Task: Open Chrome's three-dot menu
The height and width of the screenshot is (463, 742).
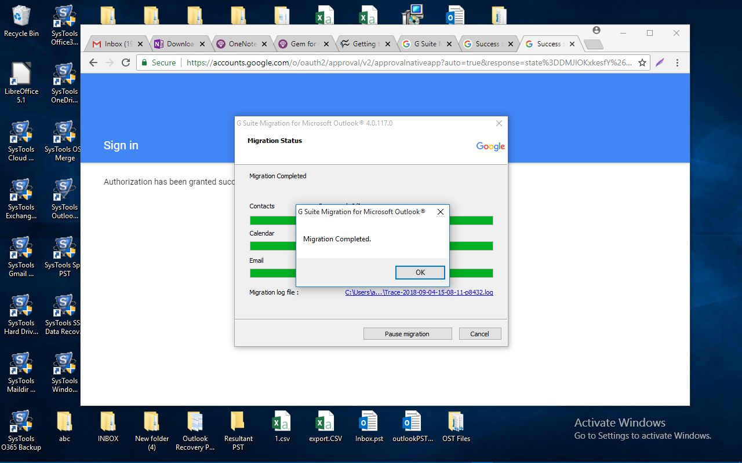Action: pos(677,63)
